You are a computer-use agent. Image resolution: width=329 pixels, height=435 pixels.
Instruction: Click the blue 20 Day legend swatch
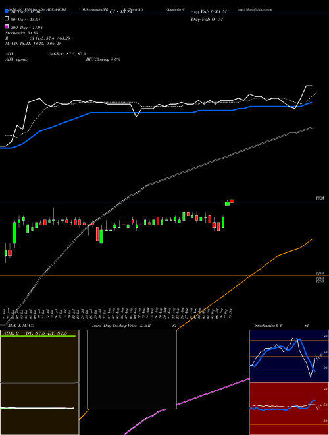coord(7,11)
